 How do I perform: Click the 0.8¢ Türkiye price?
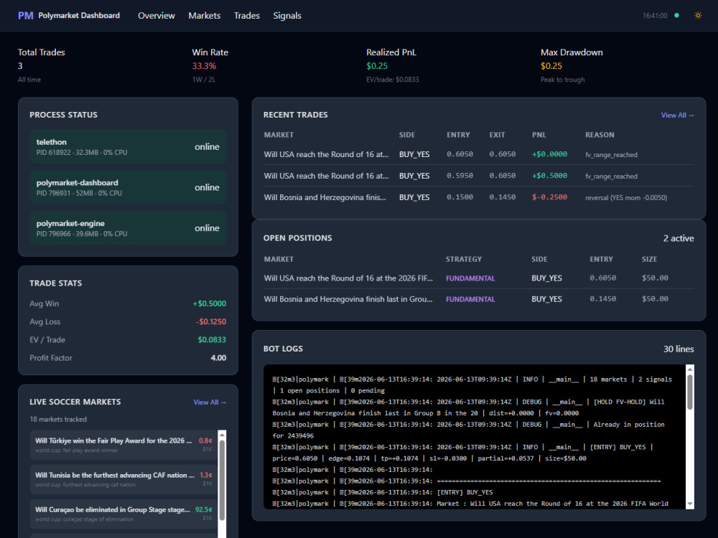[205, 440]
